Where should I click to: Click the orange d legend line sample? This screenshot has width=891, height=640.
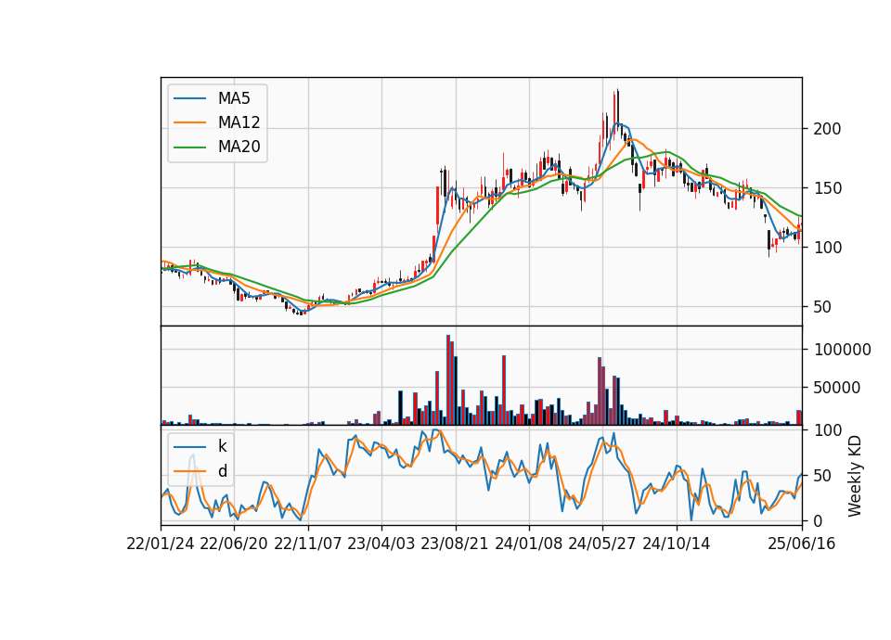click(189, 471)
